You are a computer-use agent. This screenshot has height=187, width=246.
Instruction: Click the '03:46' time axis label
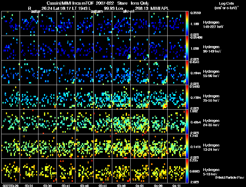click(84, 186)
